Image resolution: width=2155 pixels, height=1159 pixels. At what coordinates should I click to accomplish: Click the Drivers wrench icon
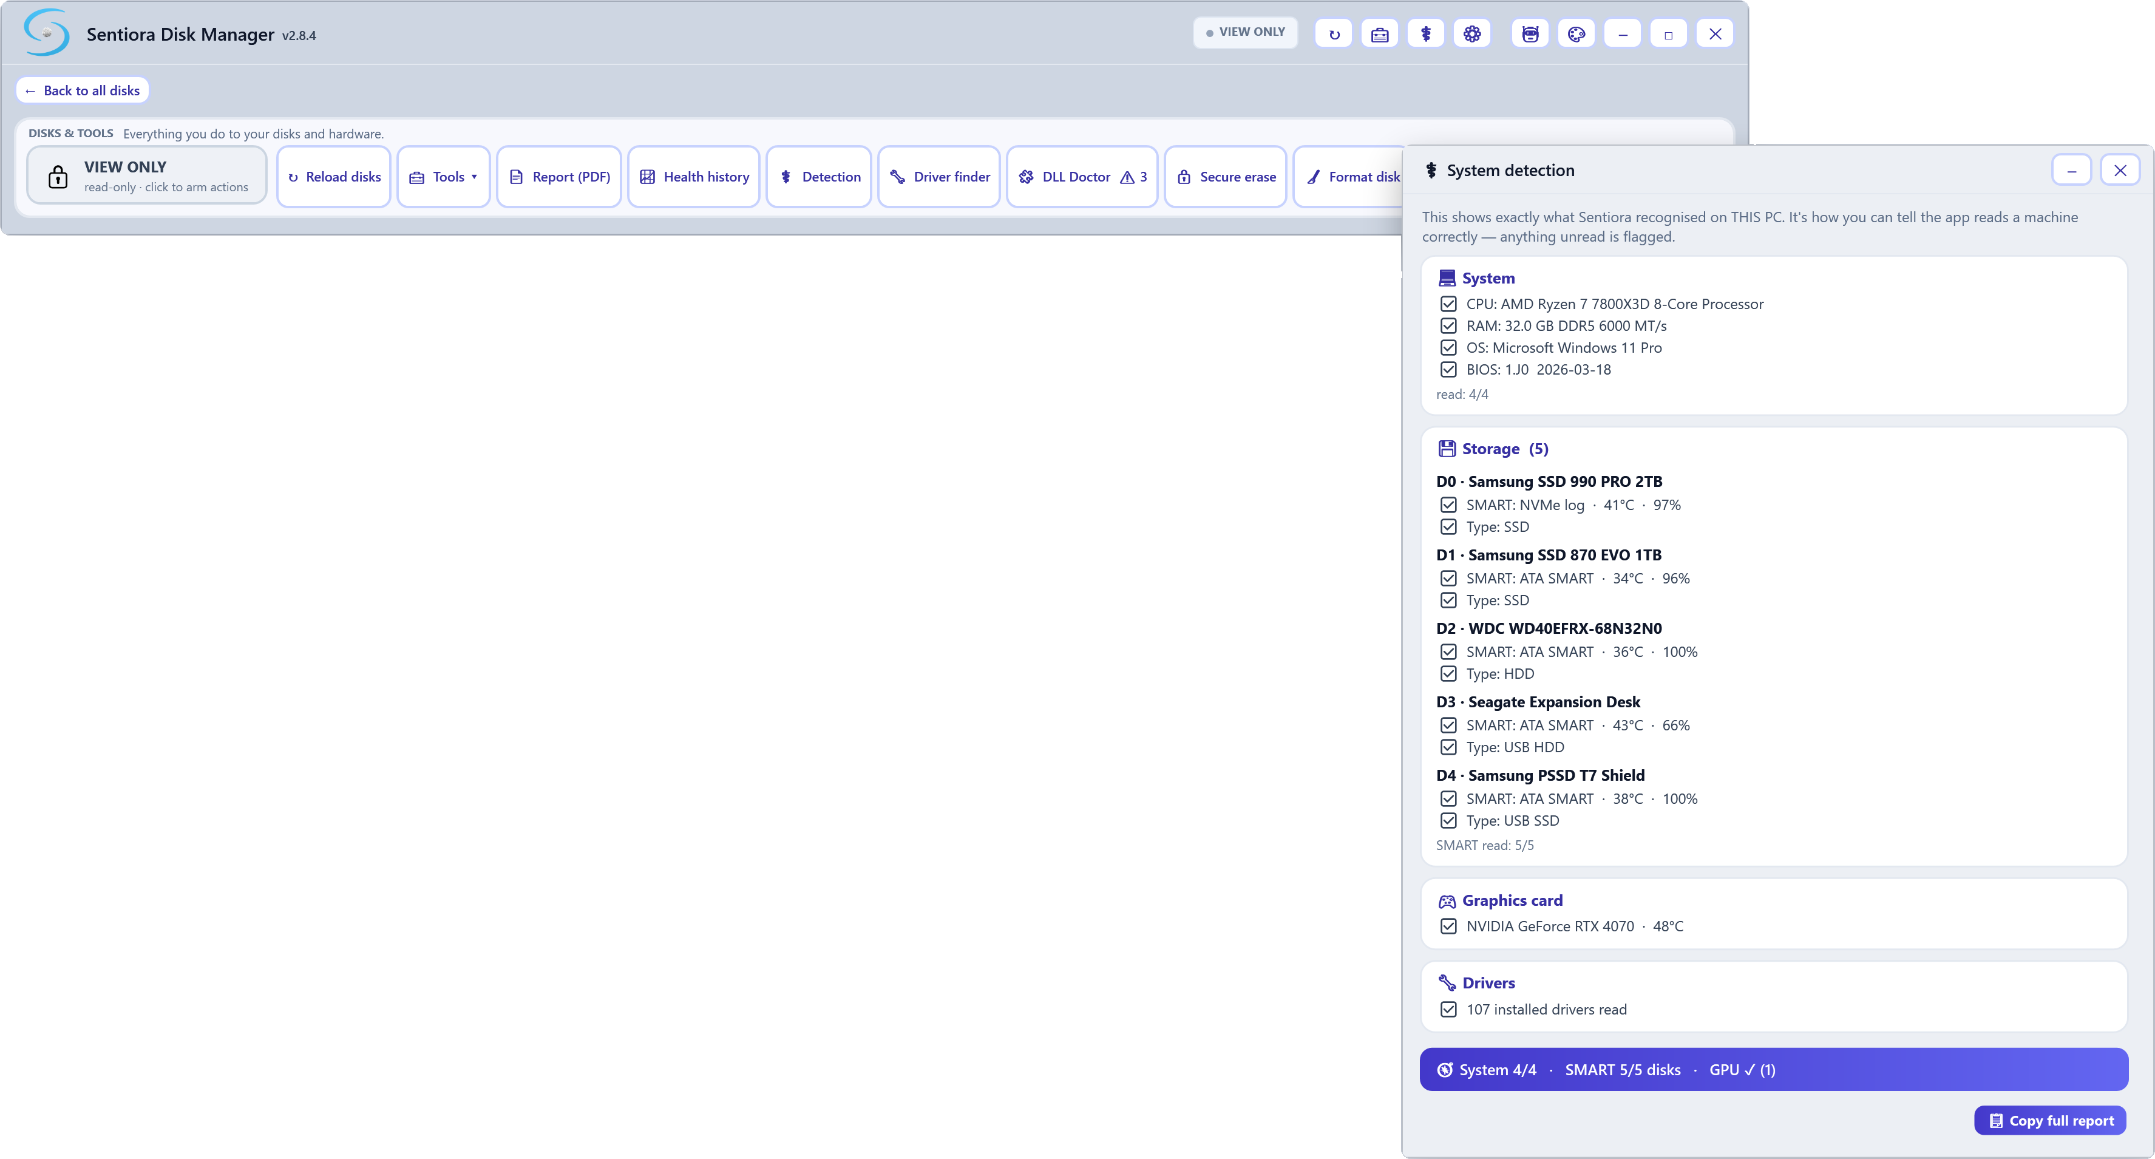pos(1447,982)
